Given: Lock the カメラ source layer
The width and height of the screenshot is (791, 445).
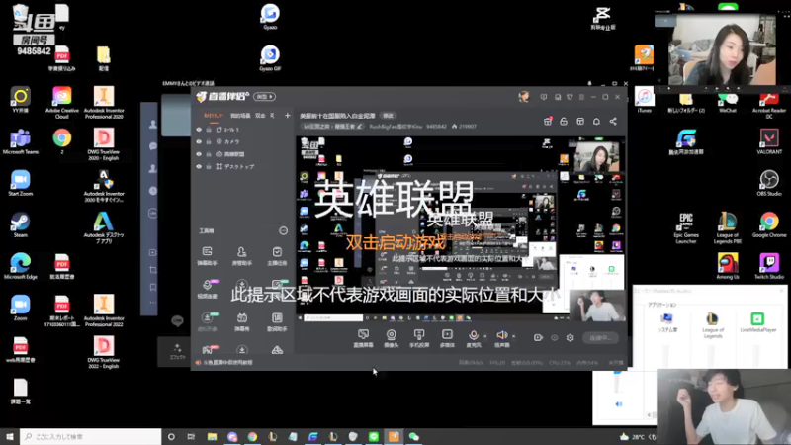Looking at the screenshot, I should [209, 141].
